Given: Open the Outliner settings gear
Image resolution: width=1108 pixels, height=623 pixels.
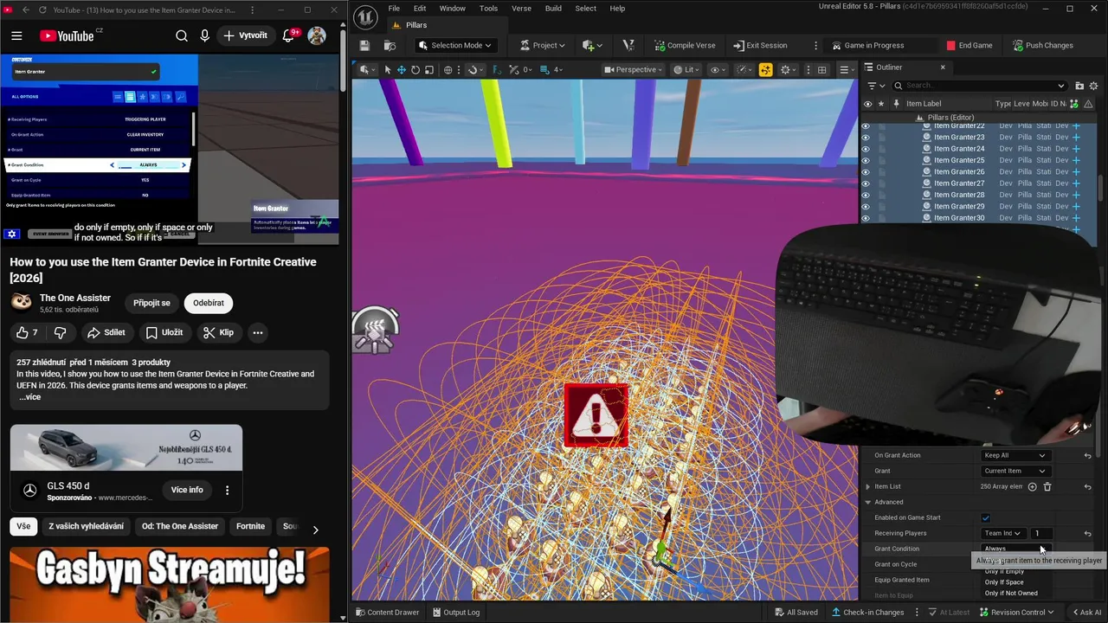Looking at the screenshot, I should [x=1093, y=86].
